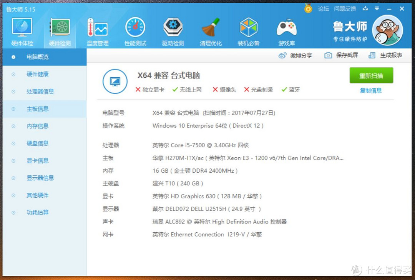The width and height of the screenshot is (415, 280).
Task: Open 温度管理 temperature management icon
Action: [x=97, y=32]
